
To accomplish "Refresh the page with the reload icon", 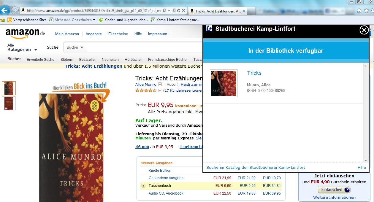I will (179, 10).
